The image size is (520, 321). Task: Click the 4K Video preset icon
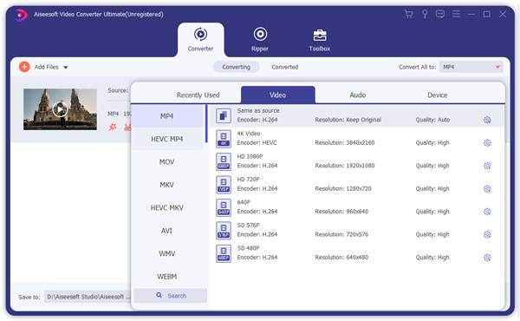point(224,139)
